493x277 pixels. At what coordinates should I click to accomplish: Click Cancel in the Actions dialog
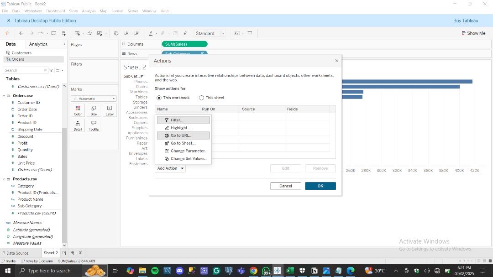pyautogui.click(x=285, y=186)
